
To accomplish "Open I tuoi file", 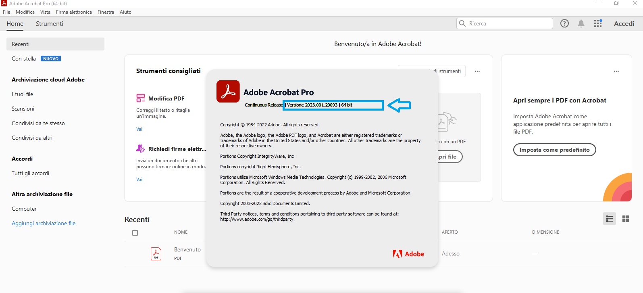I will [x=23, y=94].
